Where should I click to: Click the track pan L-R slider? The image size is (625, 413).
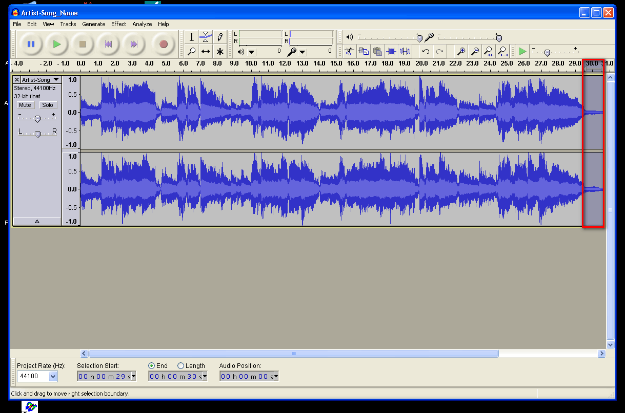point(37,134)
